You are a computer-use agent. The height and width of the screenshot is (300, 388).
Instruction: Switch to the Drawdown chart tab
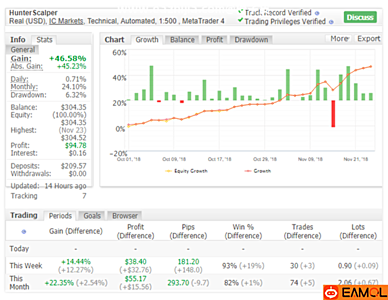(251, 40)
